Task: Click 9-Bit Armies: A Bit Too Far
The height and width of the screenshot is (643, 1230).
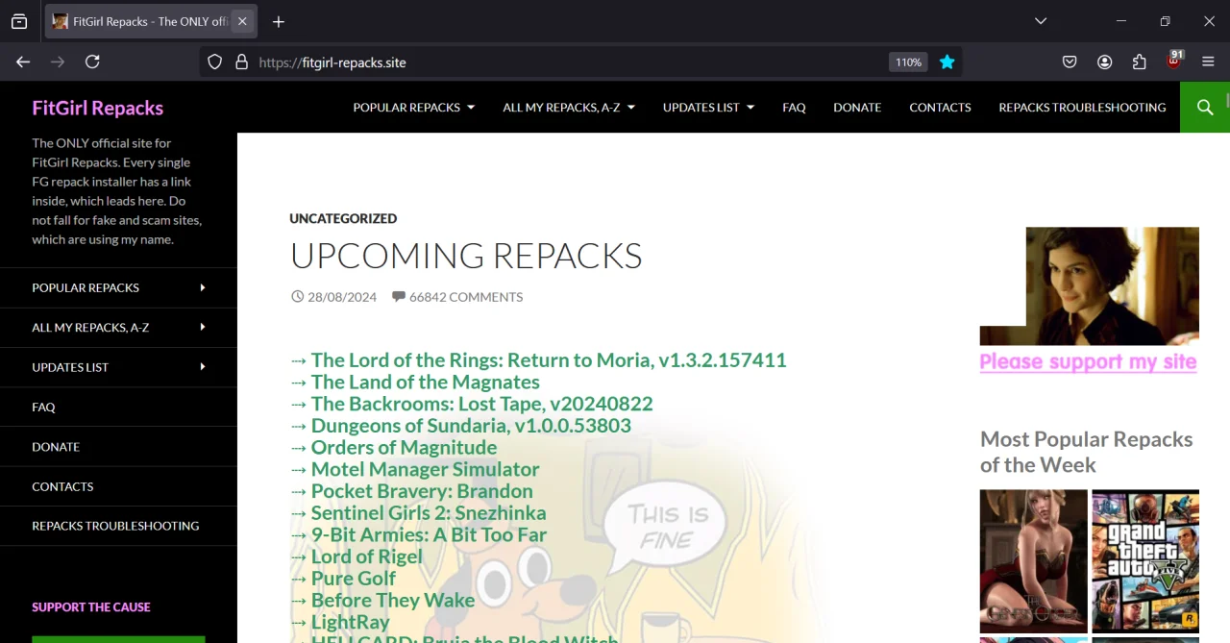Action: 429,534
